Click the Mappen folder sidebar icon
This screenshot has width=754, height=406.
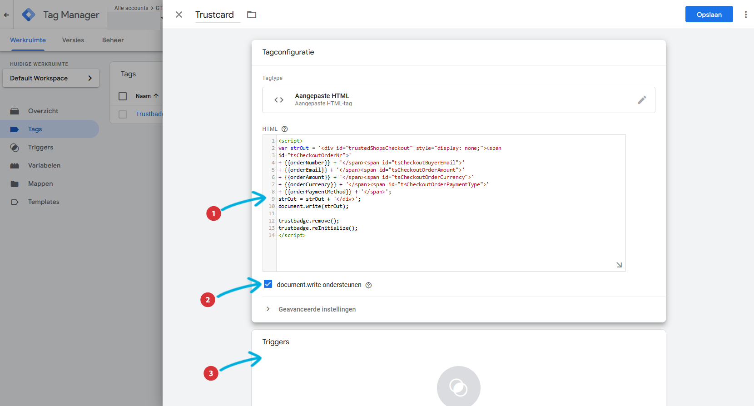15,184
